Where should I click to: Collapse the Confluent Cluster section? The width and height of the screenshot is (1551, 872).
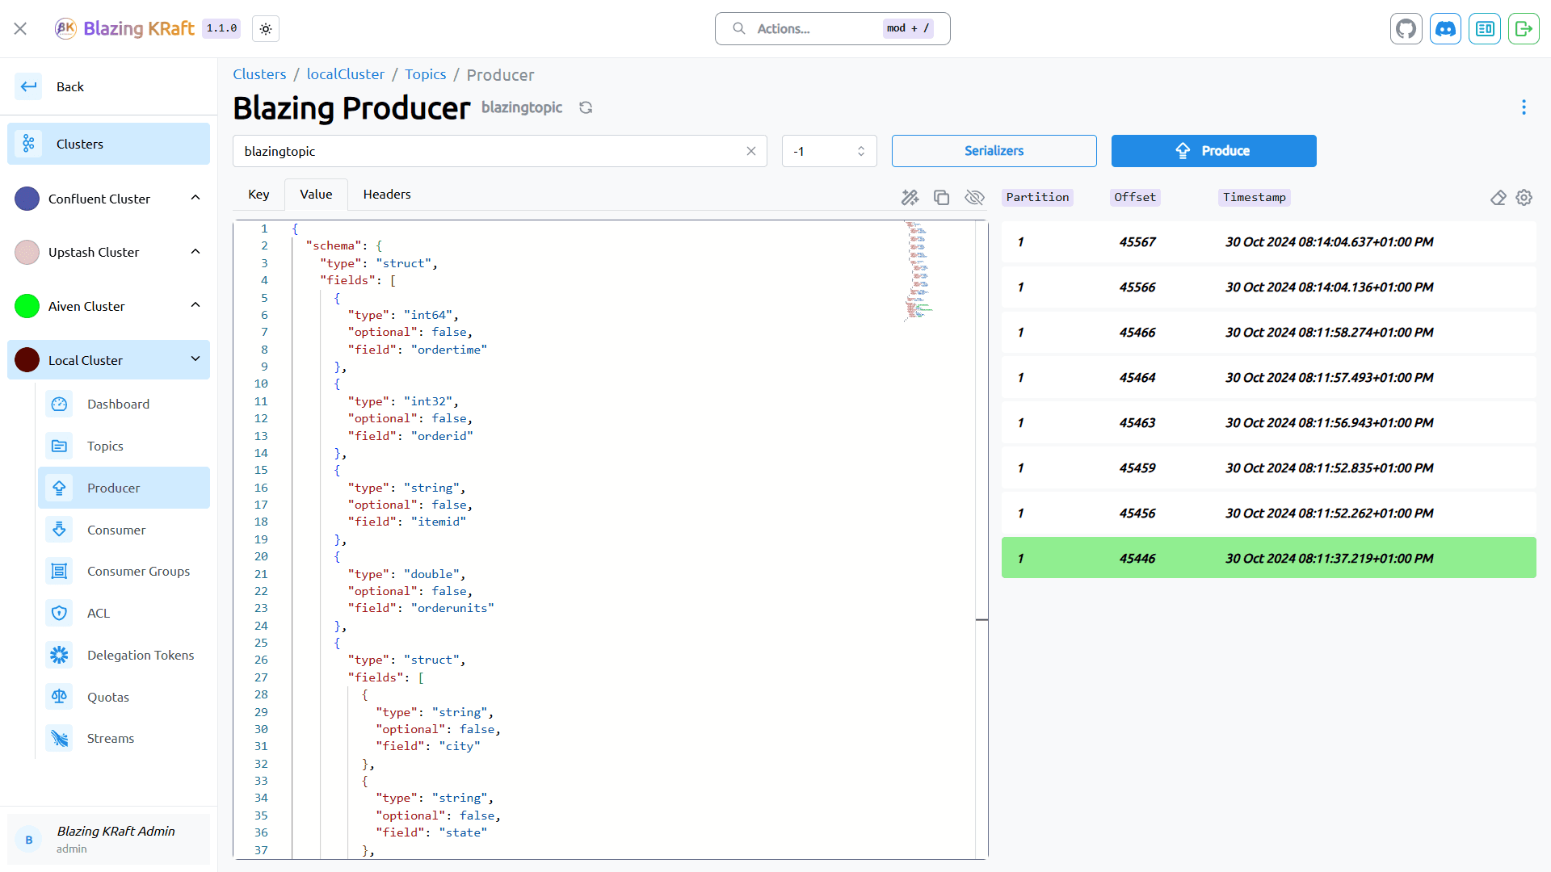195,198
